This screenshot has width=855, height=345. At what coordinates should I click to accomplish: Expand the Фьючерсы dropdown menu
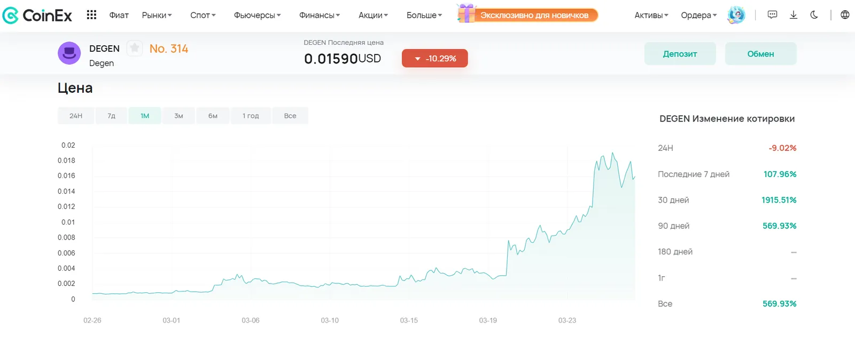point(257,15)
